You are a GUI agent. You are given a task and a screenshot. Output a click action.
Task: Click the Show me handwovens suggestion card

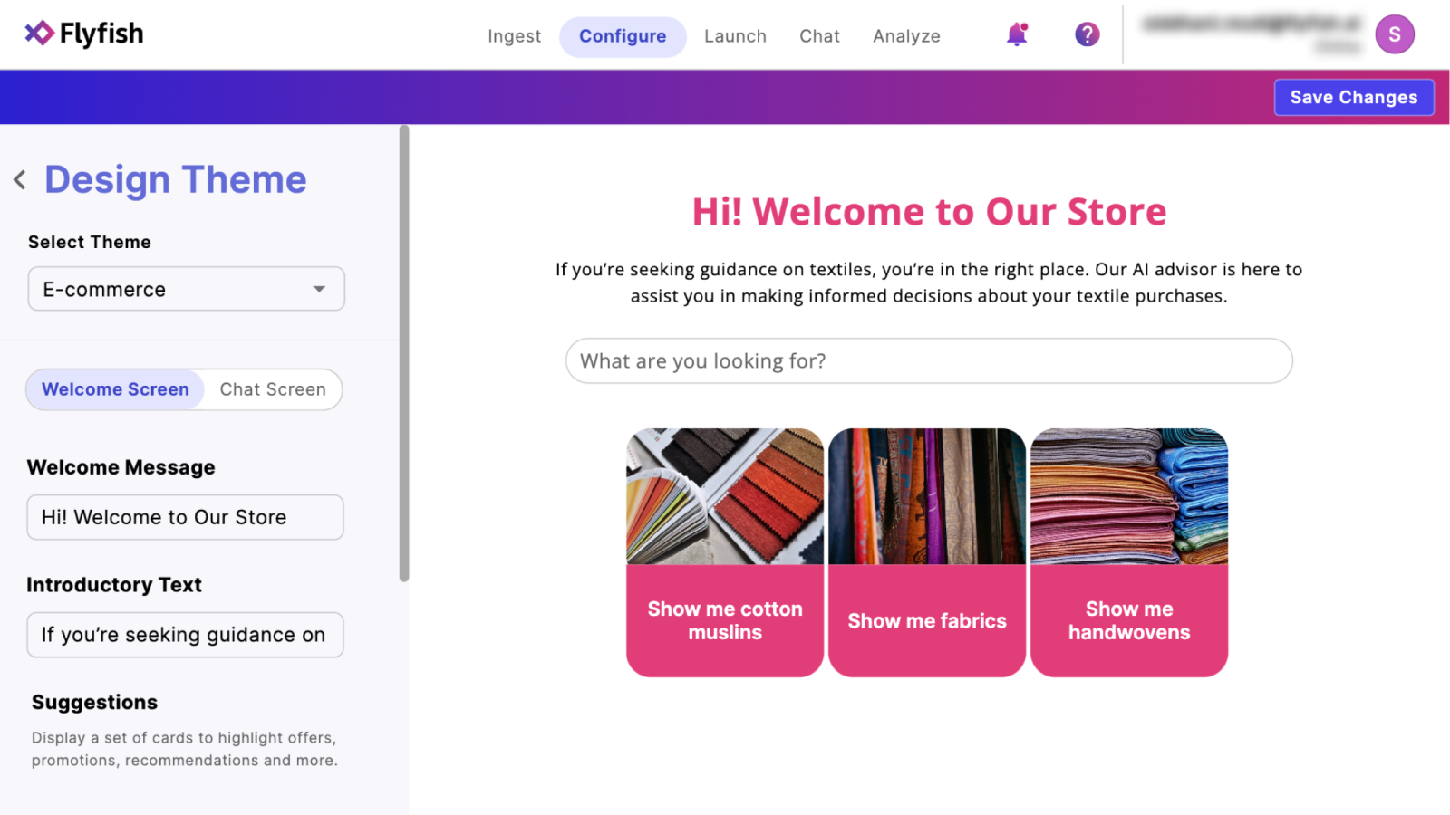(1129, 621)
